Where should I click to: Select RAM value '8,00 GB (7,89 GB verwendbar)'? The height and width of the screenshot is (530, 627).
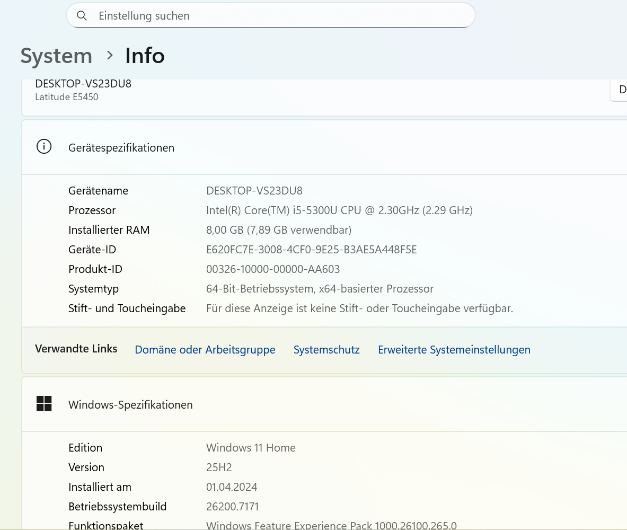pos(279,230)
